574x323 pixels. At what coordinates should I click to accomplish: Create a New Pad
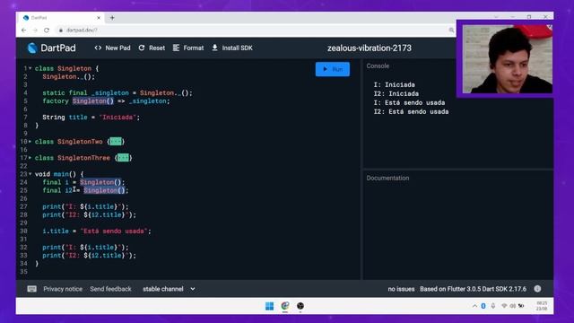[x=112, y=48]
